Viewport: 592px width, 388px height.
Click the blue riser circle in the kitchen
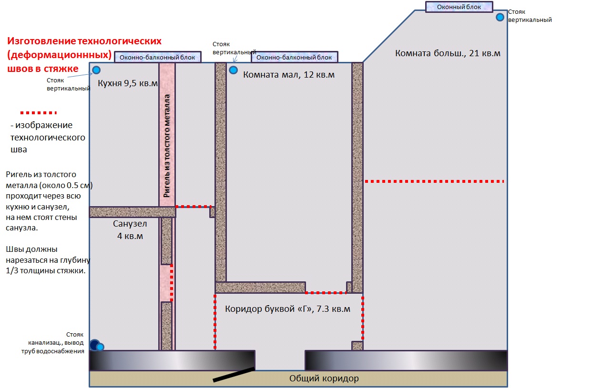(x=96, y=70)
